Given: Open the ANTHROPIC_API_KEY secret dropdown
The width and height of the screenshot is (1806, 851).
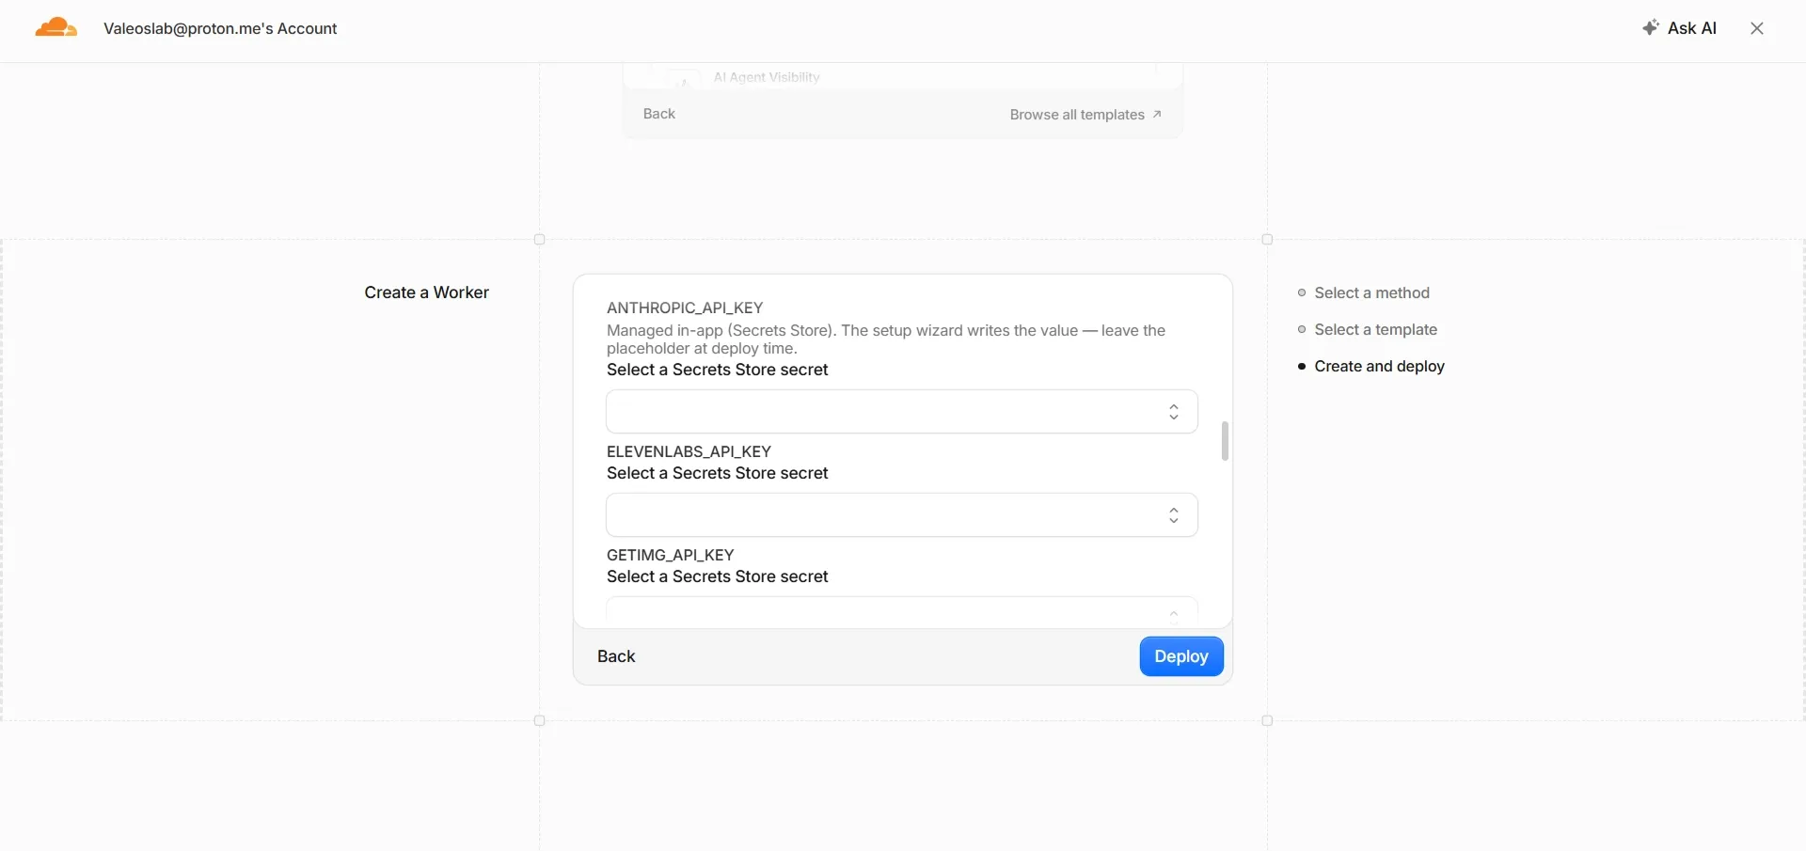Looking at the screenshot, I should coord(902,412).
